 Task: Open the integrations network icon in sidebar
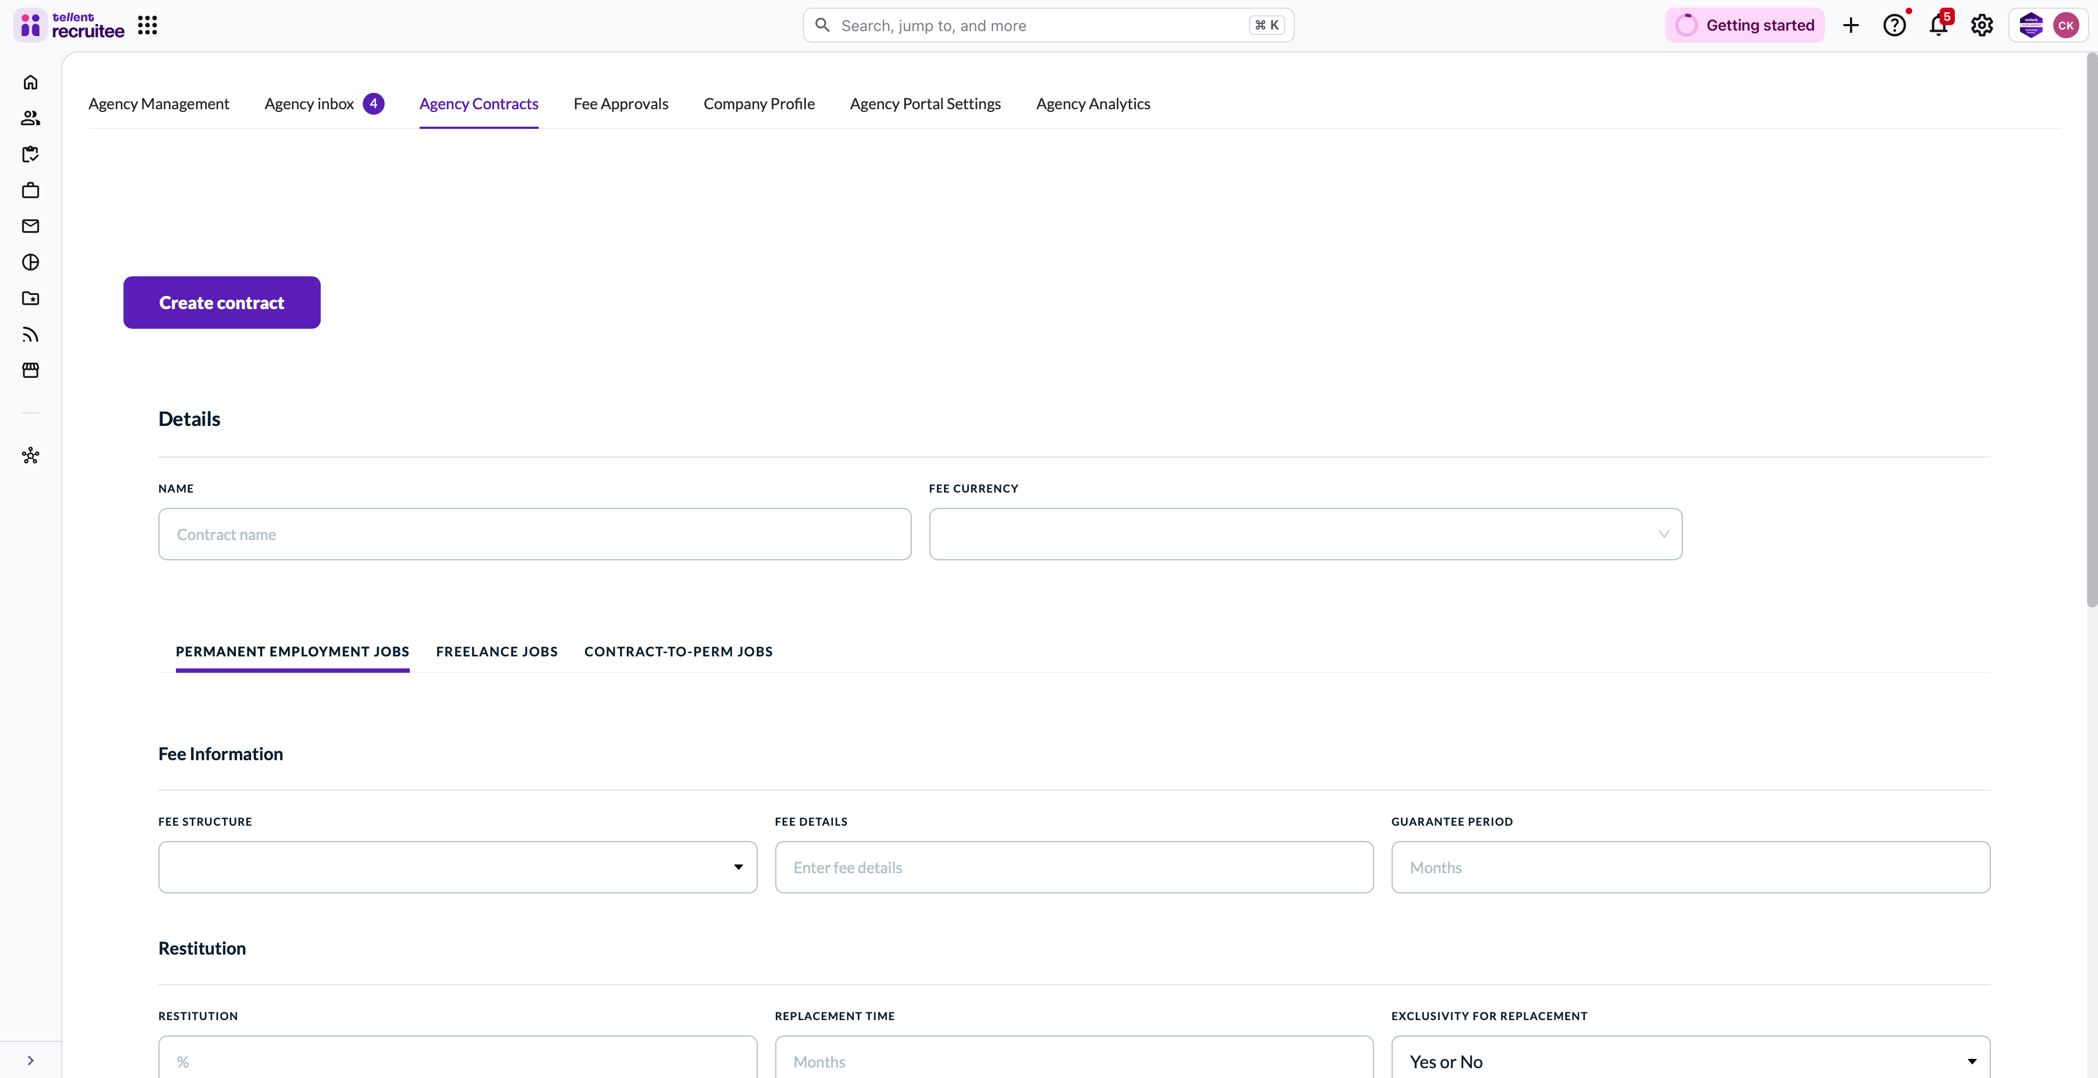[x=31, y=455]
